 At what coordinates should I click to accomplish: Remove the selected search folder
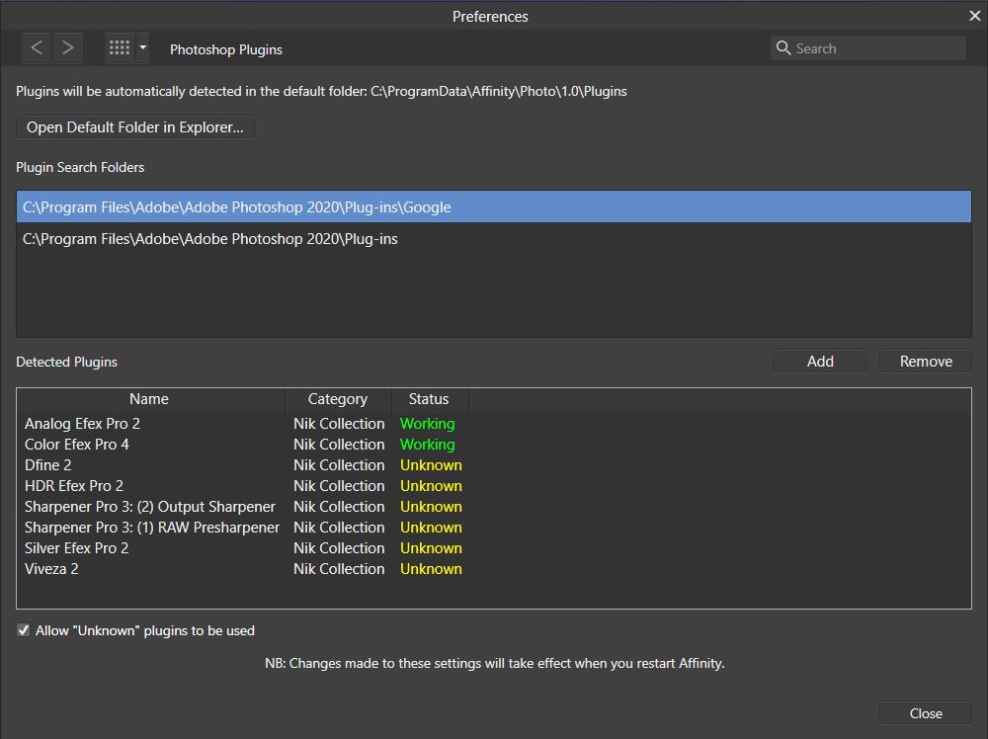coord(926,362)
